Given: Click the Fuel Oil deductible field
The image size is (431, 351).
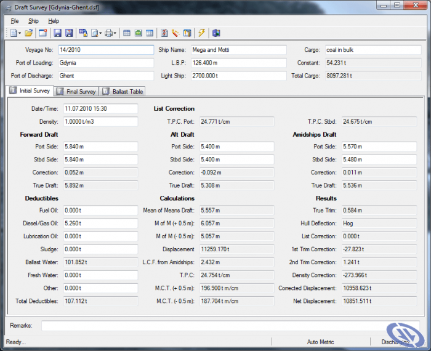Looking at the screenshot, I should [x=100, y=210].
